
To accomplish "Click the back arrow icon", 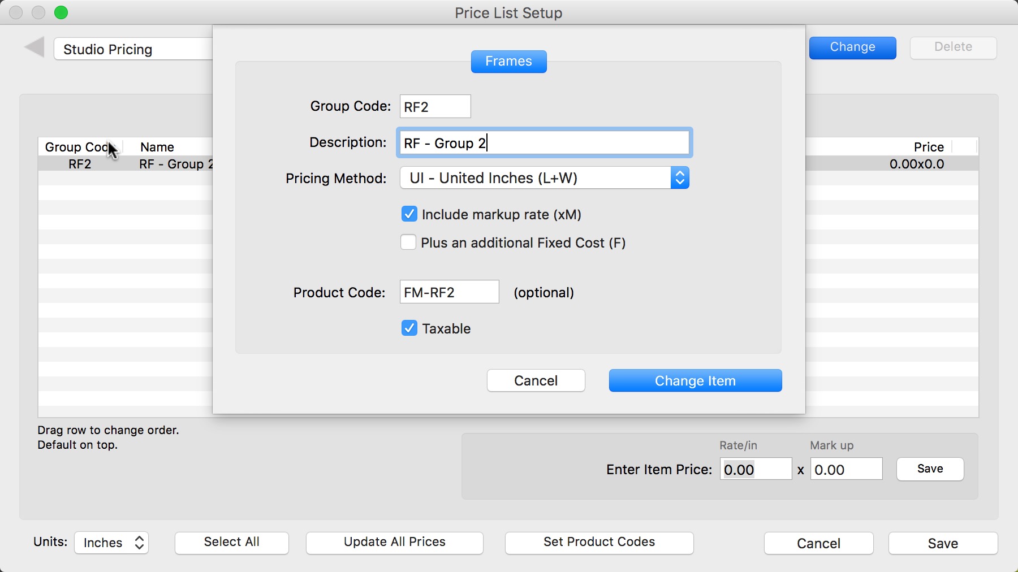I will point(34,47).
